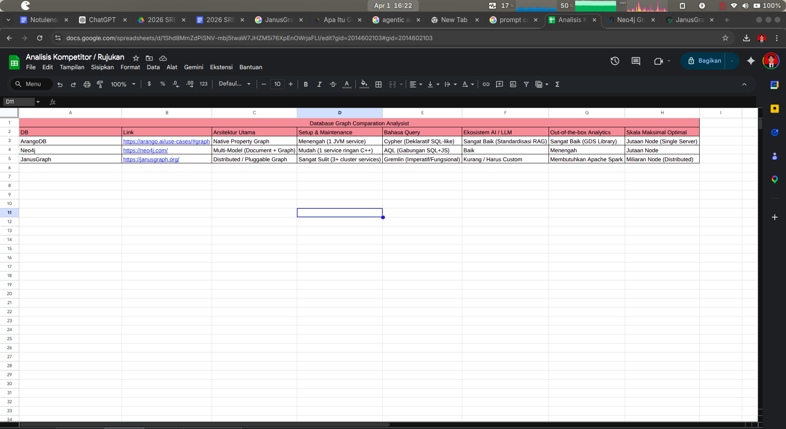Open the Name box dropdown arrow

coord(38,102)
